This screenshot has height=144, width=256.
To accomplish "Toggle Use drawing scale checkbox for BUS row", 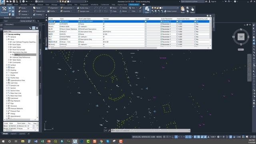I will (x=195, y=26).
